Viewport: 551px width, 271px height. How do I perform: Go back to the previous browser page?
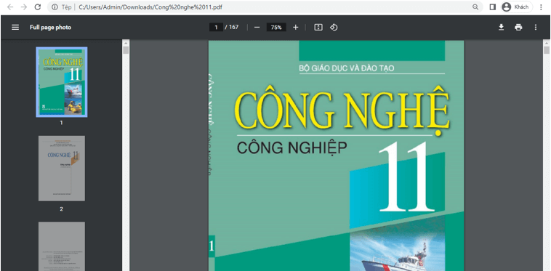[10, 7]
